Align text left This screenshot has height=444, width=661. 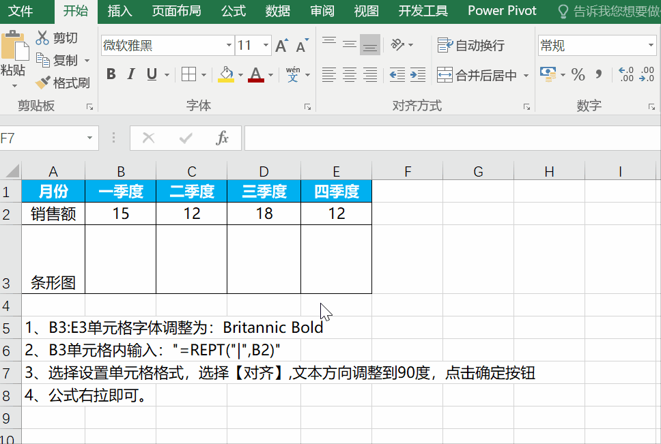pos(329,75)
